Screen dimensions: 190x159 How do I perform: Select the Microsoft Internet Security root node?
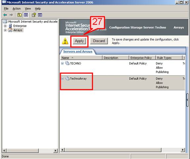[x=33, y=21]
